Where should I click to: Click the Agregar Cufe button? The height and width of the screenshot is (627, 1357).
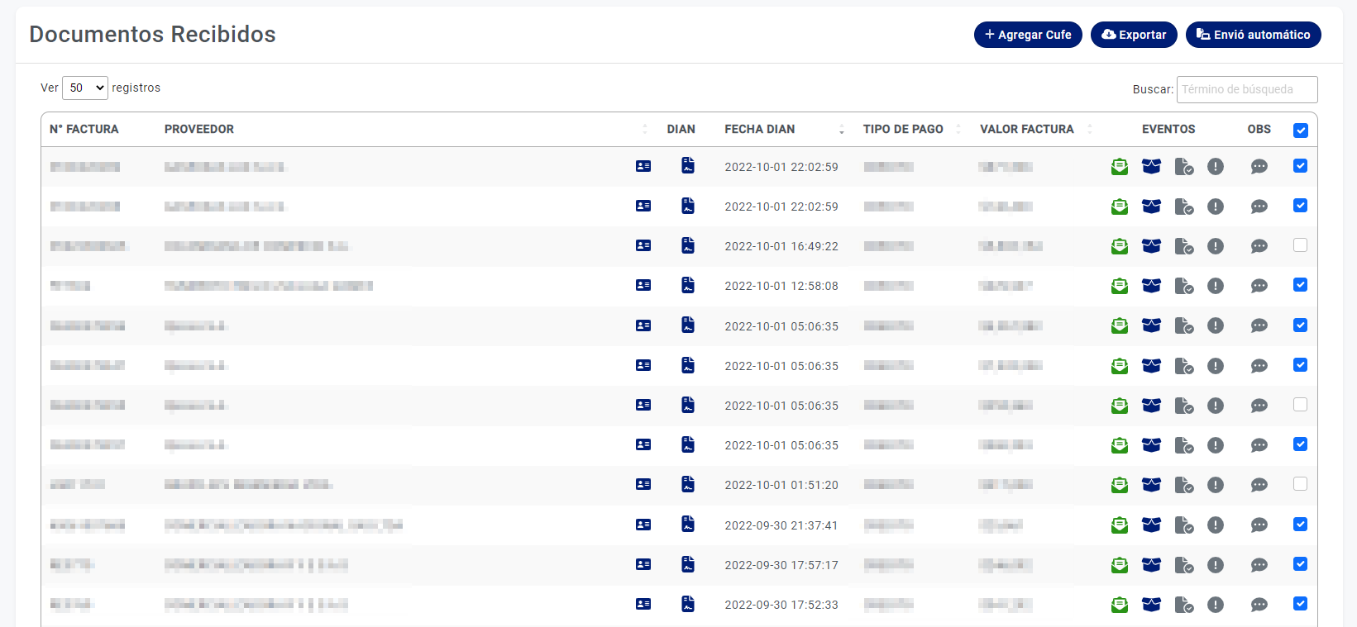pos(1027,35)
